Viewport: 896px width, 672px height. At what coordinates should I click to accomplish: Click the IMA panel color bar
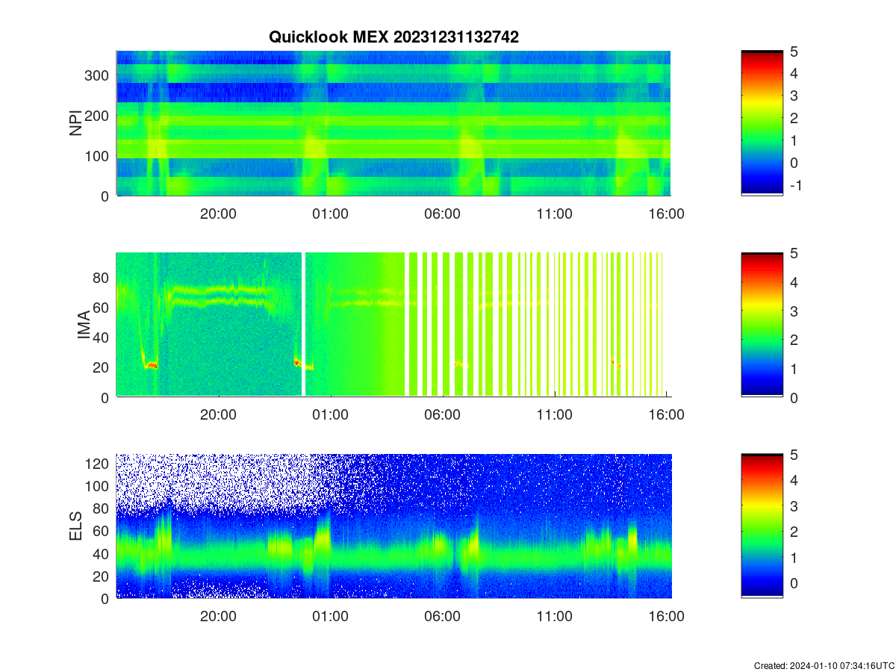tap(762, 325)
